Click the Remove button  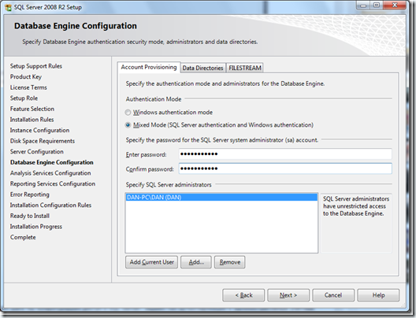click(x=230, y=262)
